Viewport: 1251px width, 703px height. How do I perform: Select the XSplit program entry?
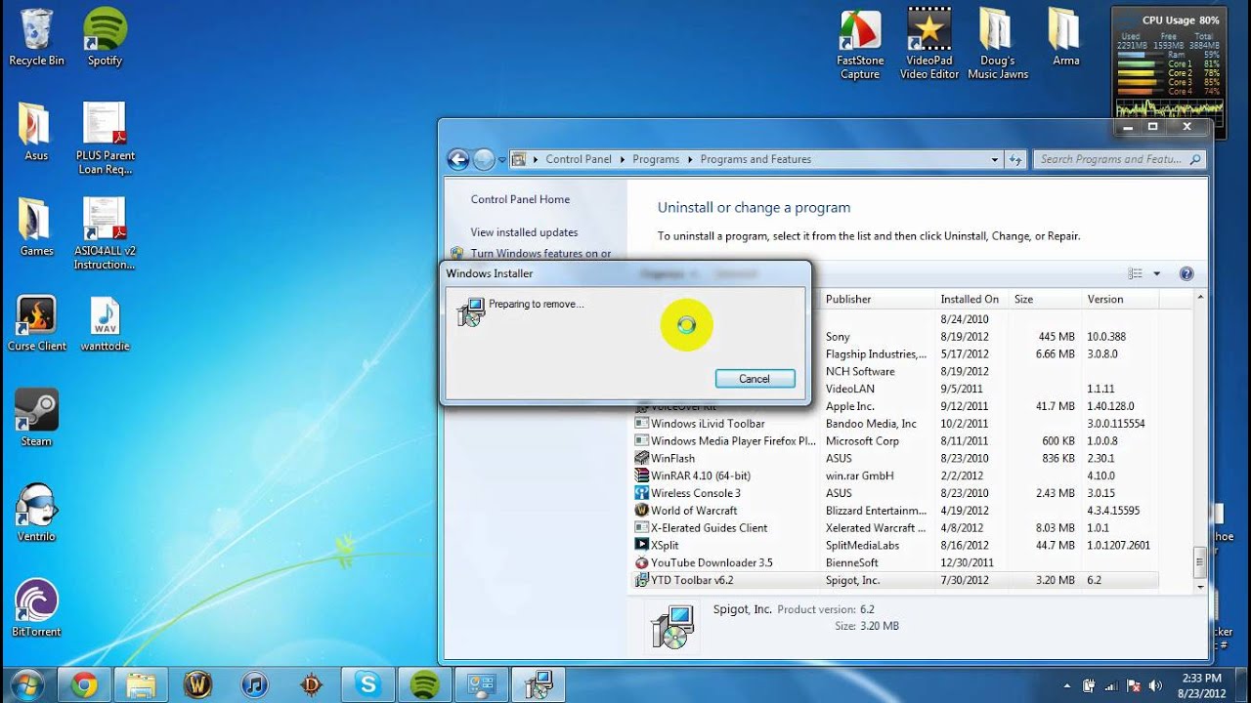click(895, 546)
